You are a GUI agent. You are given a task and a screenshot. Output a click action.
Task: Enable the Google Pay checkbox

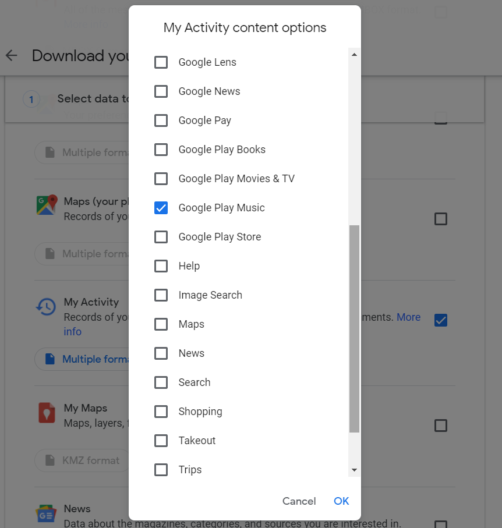point(161,121)
